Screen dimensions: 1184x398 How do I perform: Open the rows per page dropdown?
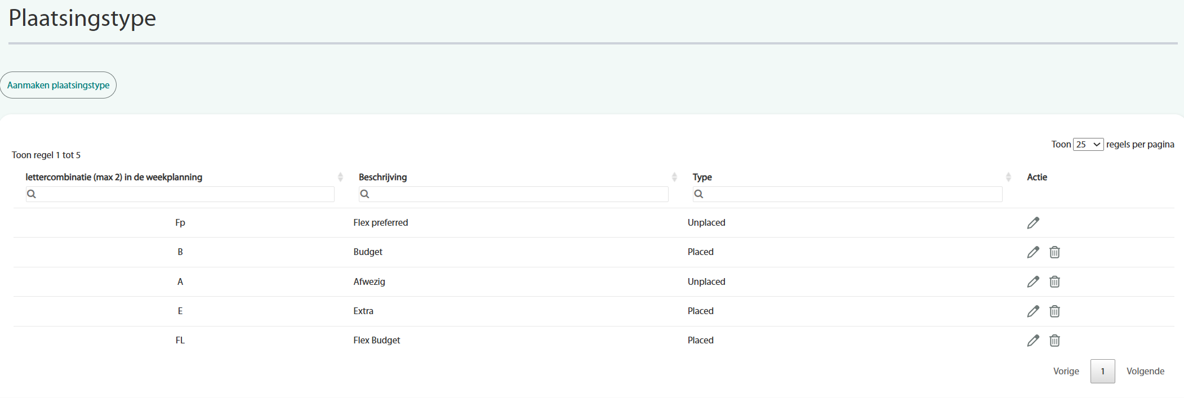tap(1088, 145)
